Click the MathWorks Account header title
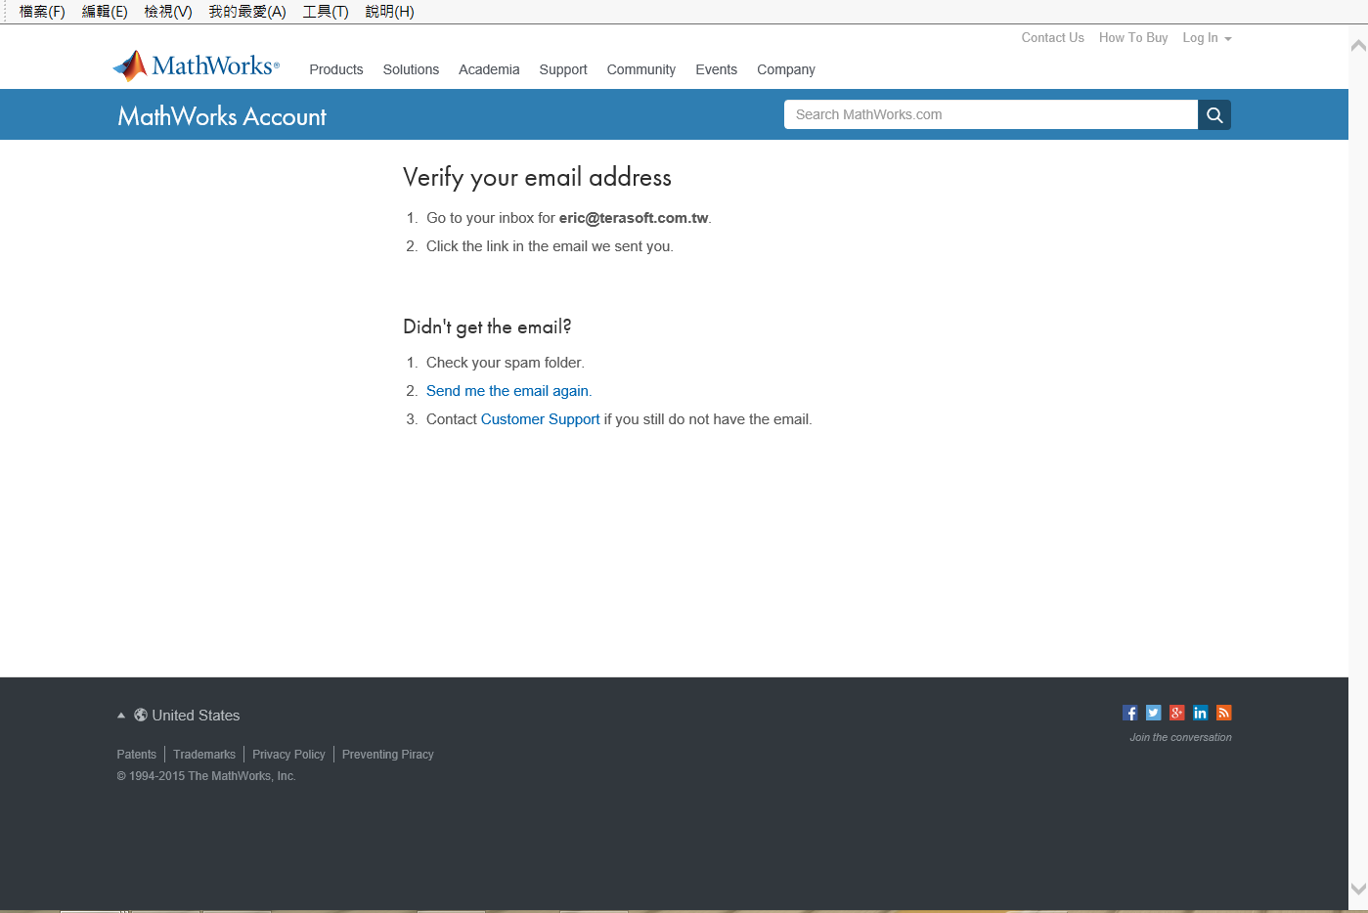1368x913 pixels. coord(222,116)
